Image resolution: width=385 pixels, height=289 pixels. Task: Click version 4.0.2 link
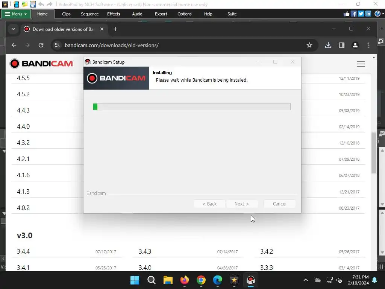tap(23, 208)
